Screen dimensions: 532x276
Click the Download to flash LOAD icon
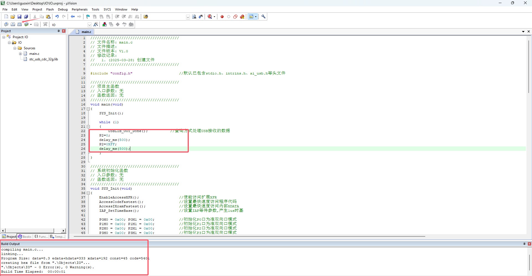[x=45, y=24]
